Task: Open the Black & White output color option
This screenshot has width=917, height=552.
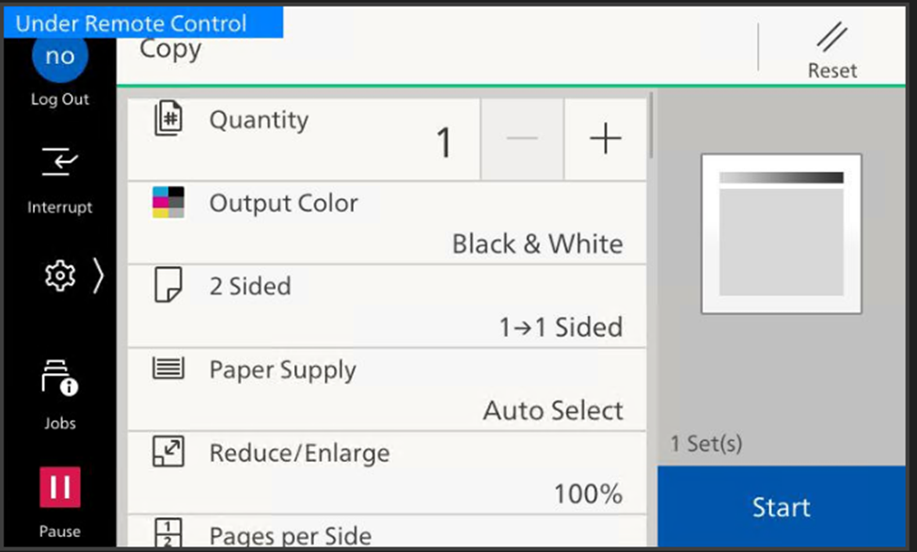Action: click(537, 244)
